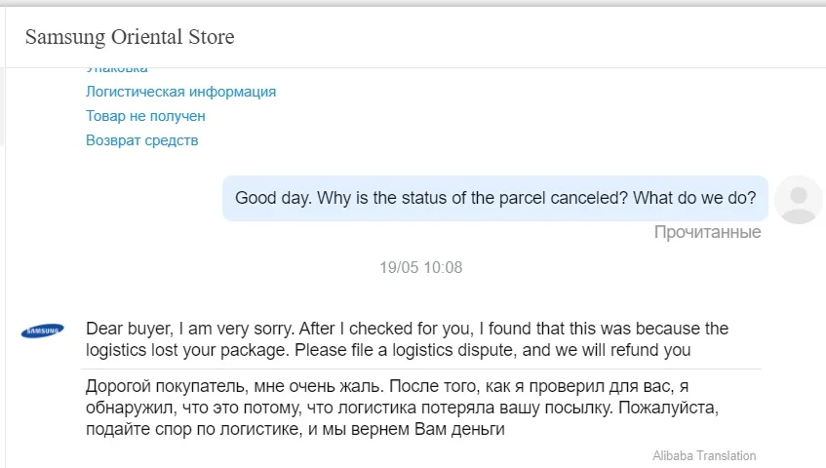Click the 19/05 10:08 timestamp

420,267
